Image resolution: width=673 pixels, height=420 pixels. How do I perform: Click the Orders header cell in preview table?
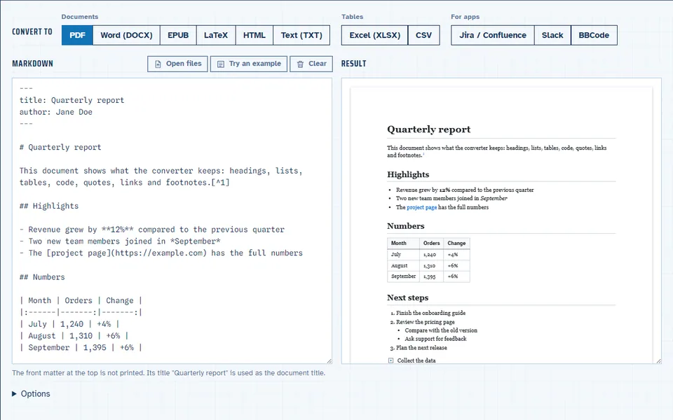[432, 243]
